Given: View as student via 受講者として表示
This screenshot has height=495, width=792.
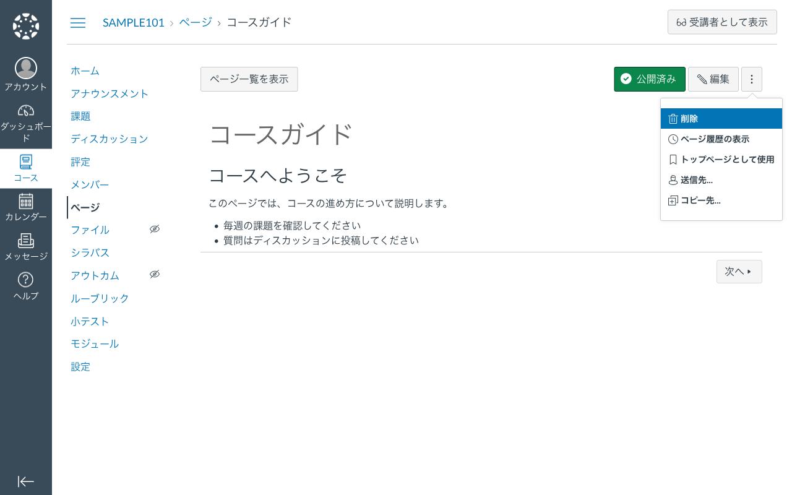Looking at the screenshot, I should [x=722, y=22].
